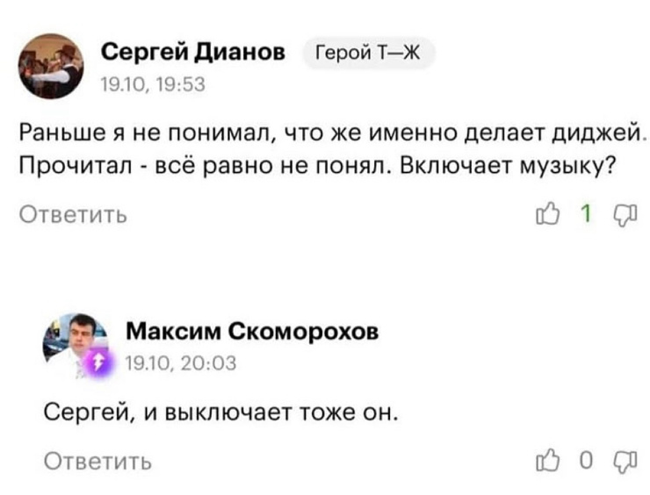Screen dimensions: 650x495
Task: Open the author name Максим Скоморохов
Action: (x=253, y=331)
